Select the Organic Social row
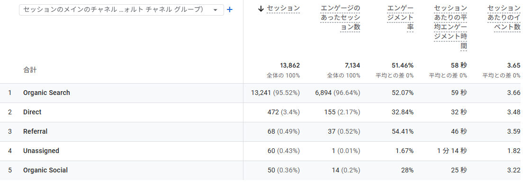 pyautogui.click(x=265, y=171)
